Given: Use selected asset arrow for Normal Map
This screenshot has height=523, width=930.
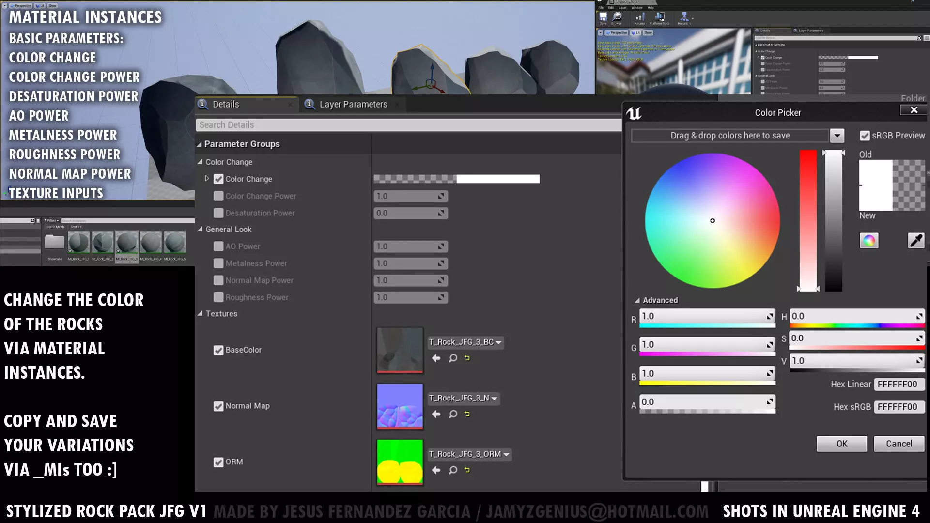Looking at the screenshot, I should pos(436,415).
